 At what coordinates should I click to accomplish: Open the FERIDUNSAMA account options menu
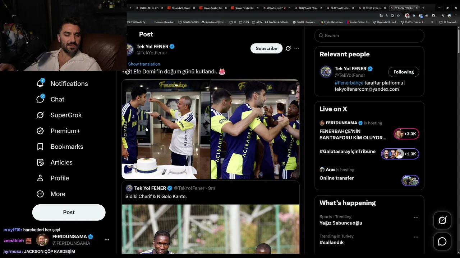107,240
